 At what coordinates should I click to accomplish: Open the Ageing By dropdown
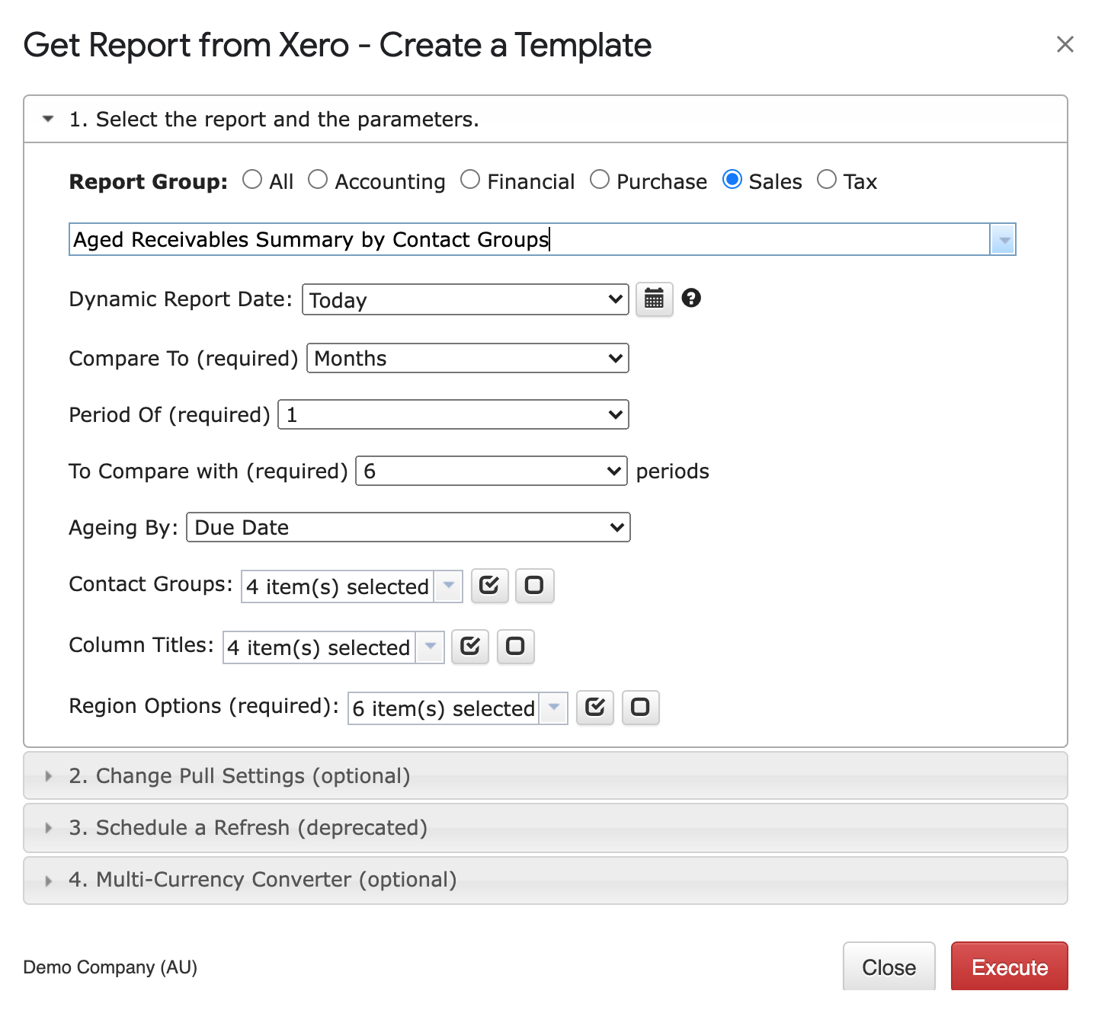tap(408, 527)
